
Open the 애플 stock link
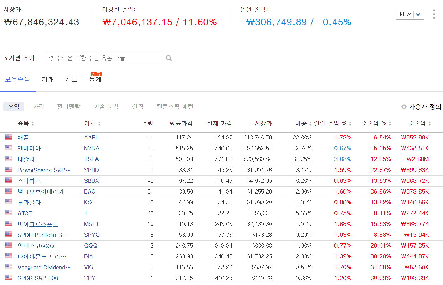[23, 138]
